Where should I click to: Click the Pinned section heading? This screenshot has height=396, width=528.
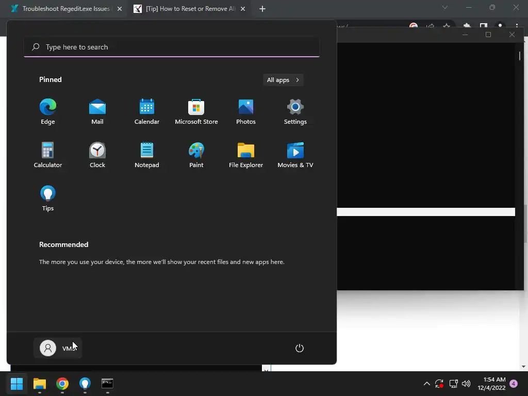[x=51, y=79]
